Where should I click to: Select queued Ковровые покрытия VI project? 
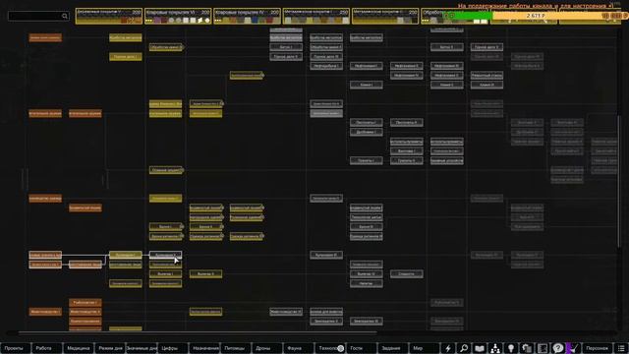[x=178, y=16]
